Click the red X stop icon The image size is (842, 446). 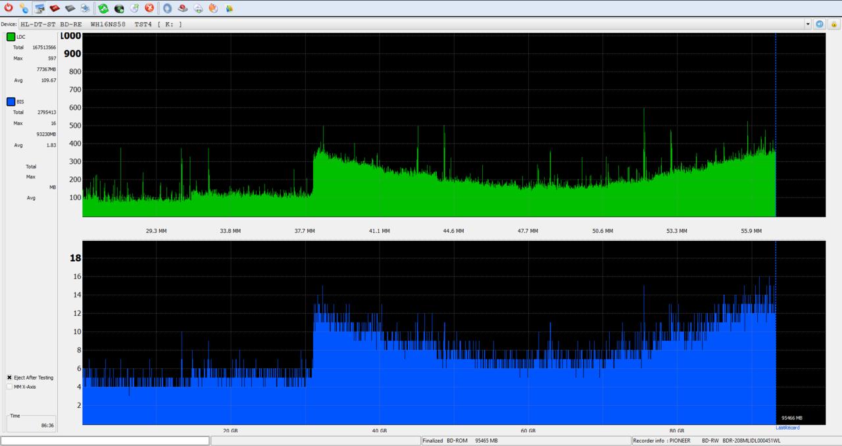pos(149,9)
